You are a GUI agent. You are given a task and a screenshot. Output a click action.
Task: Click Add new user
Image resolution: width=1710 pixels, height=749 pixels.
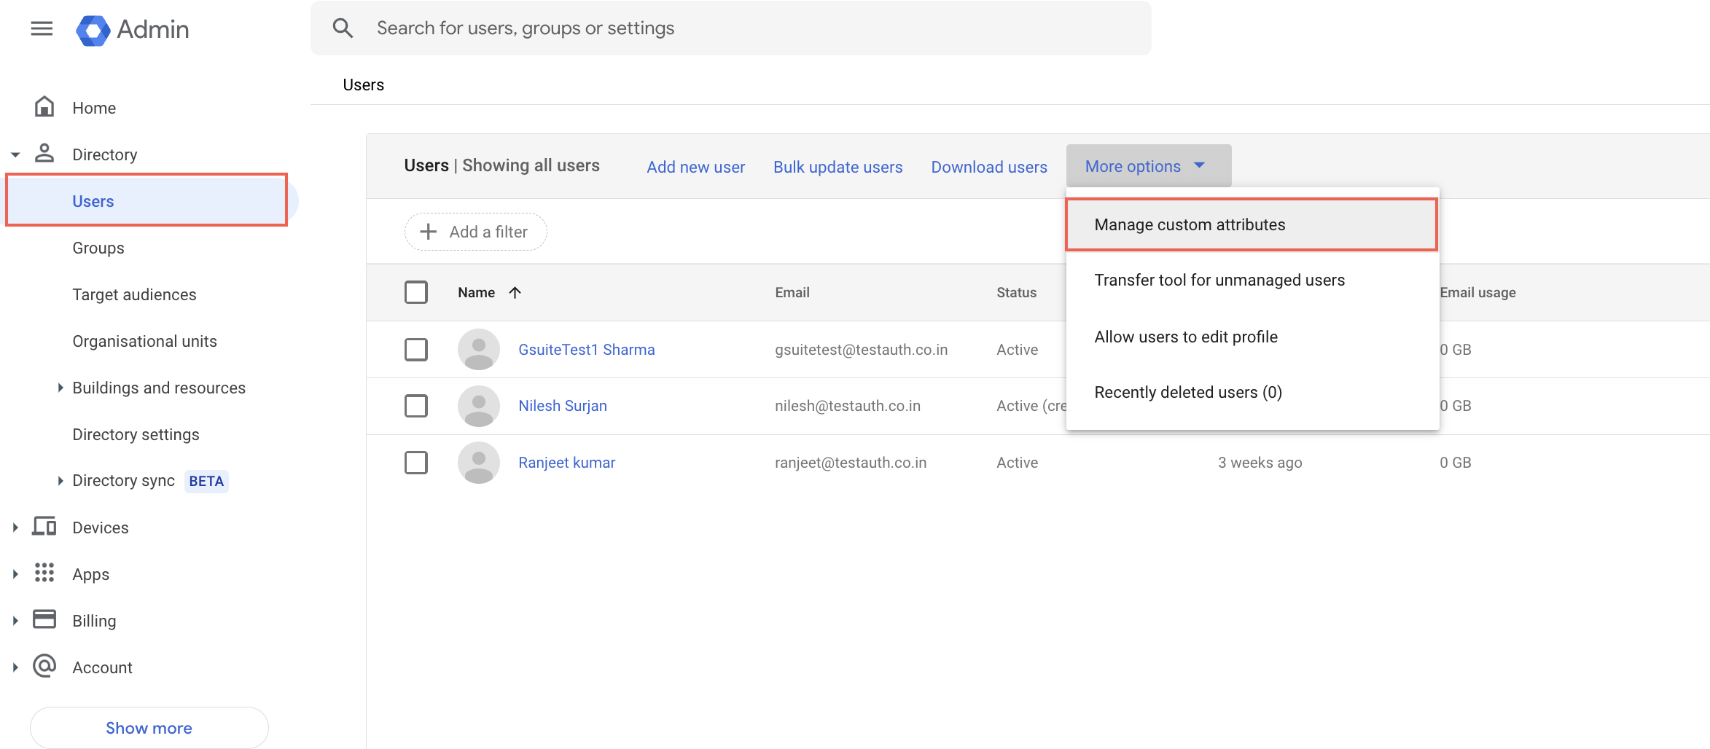[695, 167]
